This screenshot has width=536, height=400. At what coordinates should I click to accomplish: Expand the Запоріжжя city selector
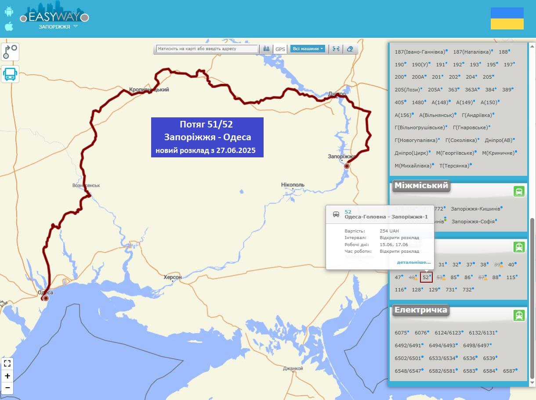pos(58,27)
